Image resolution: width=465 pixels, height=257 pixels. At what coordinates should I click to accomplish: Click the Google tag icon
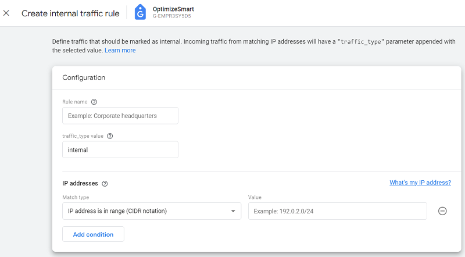pos(141,13)
